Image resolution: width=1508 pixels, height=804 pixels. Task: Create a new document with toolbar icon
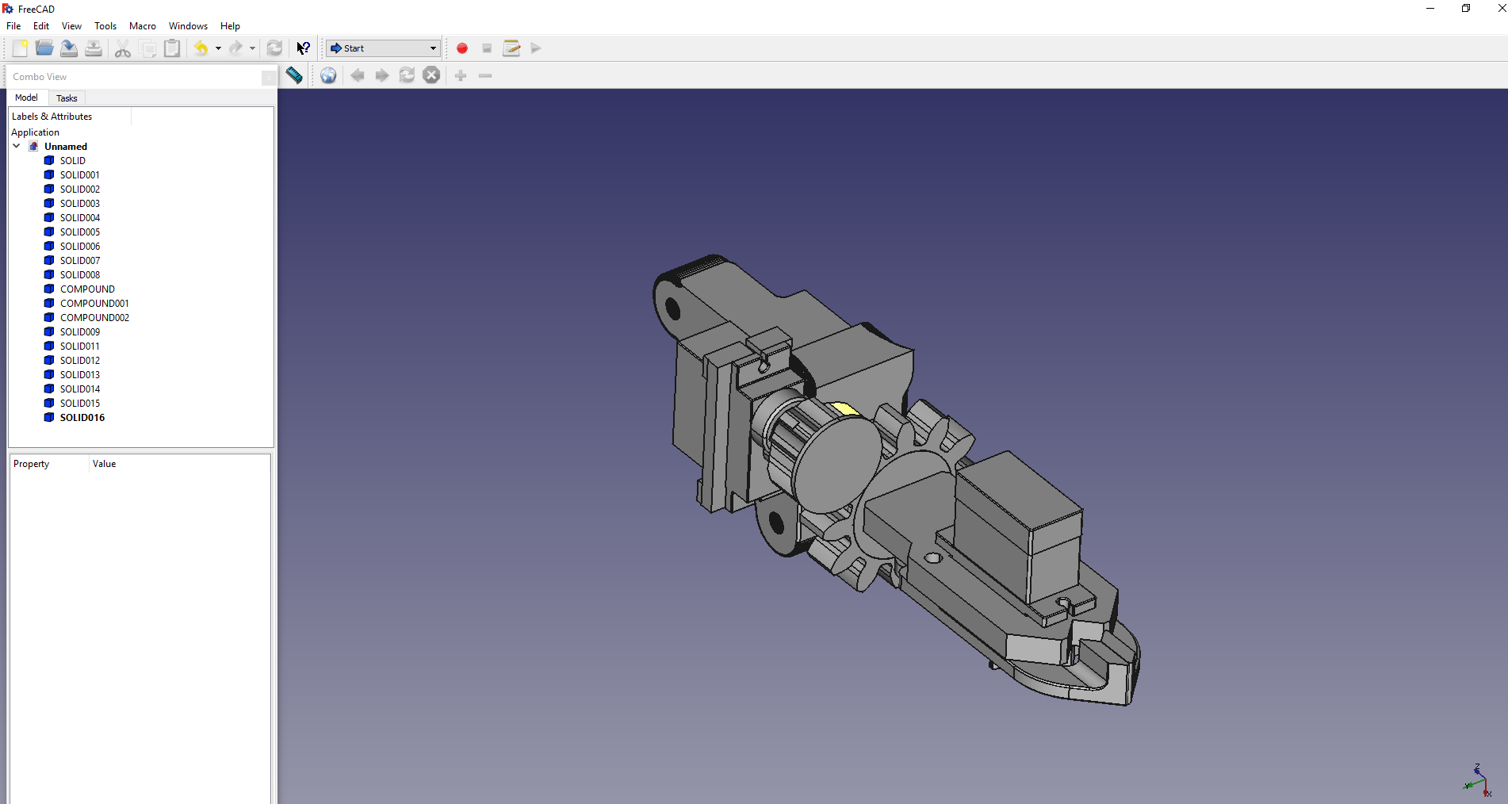tap(20, 48)
